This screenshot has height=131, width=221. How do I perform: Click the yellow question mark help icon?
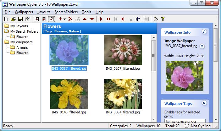tap(163, 19)
